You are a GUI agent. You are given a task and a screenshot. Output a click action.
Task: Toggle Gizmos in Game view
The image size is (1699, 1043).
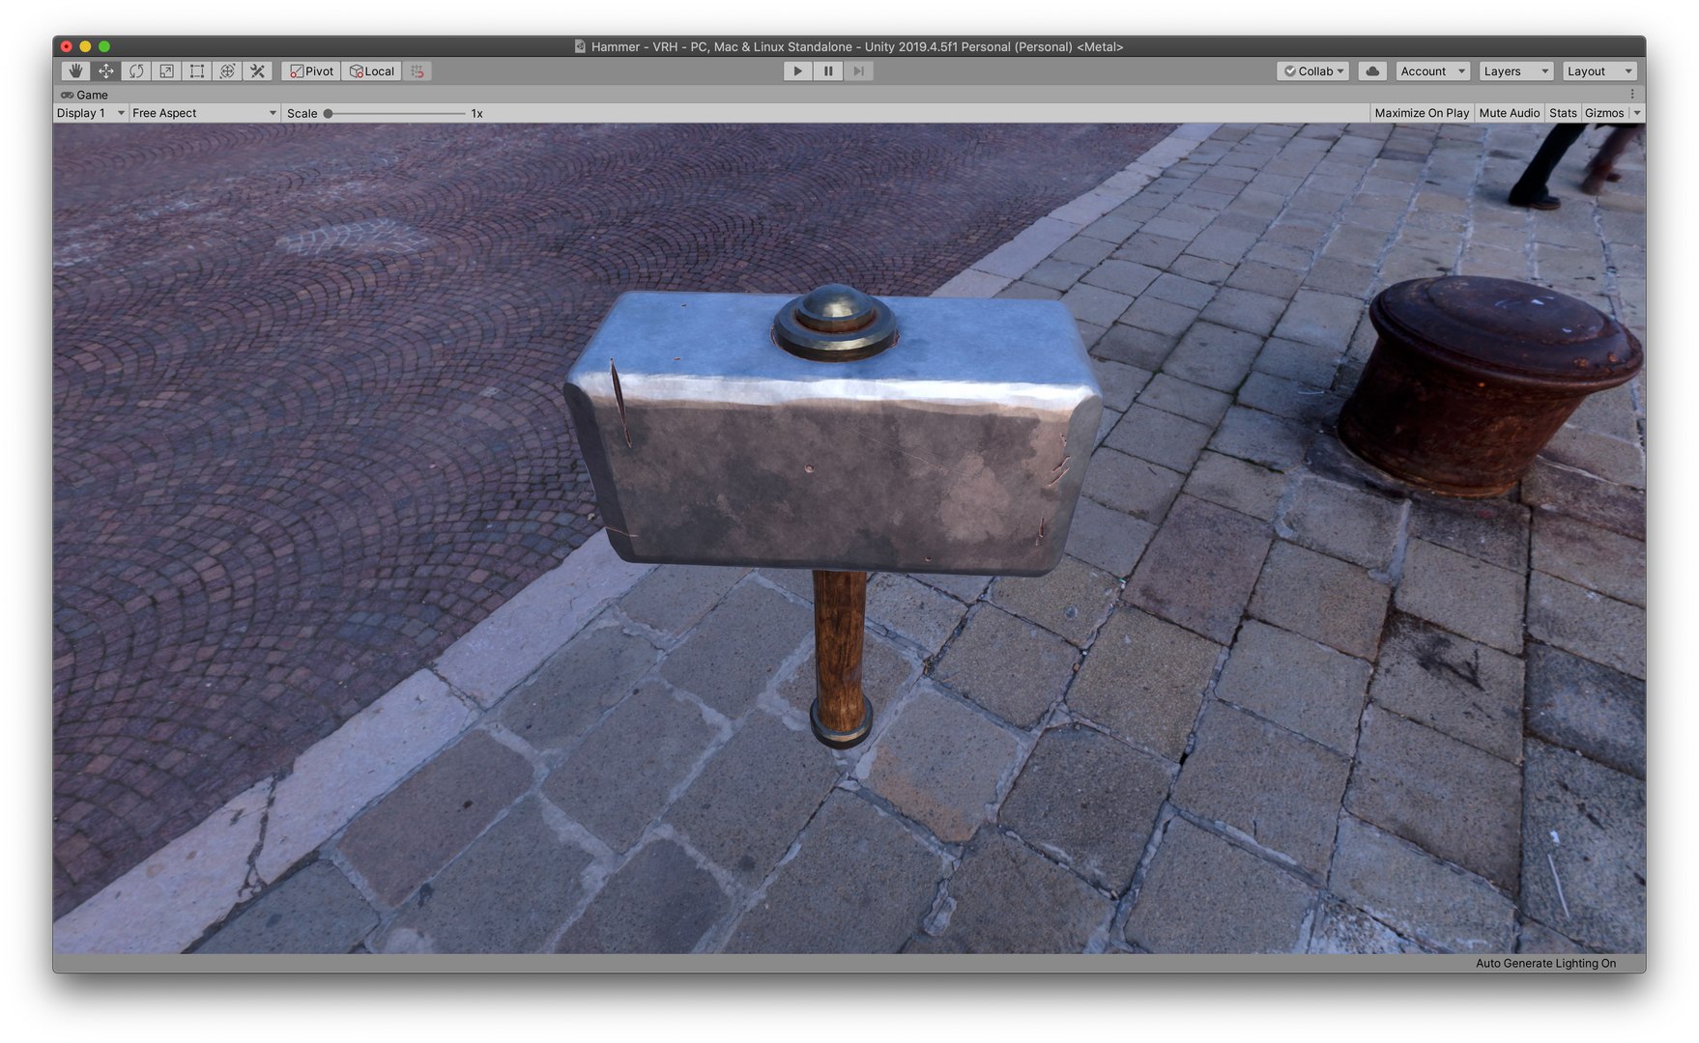coord(1604,113)
